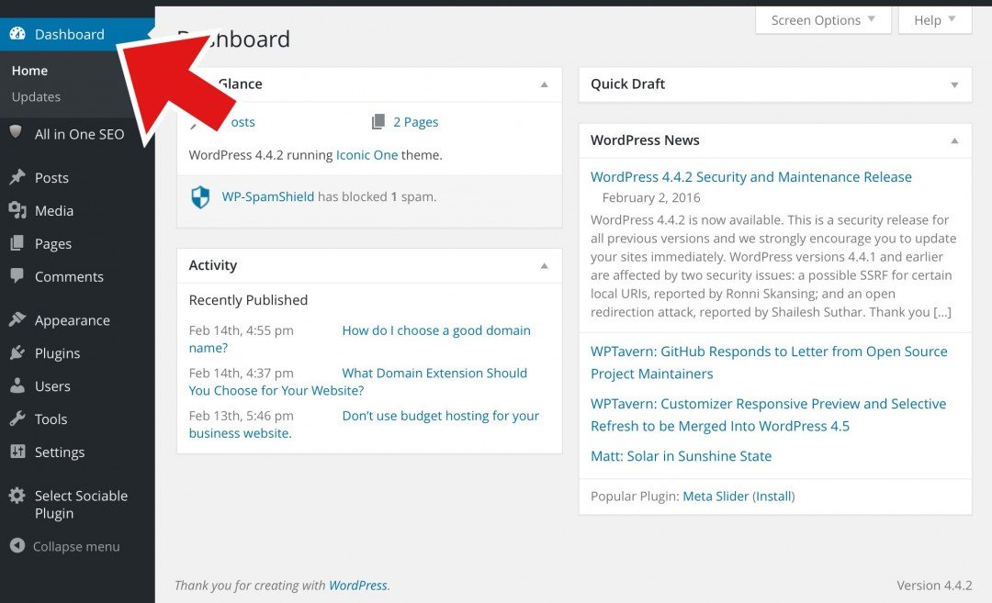This screenshot has width=992, height=603.
Task: Click the 'Version 4.4.2' footer text
Action: click(934, 586)
